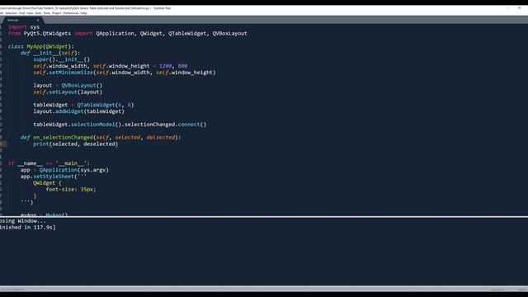Open the View menu
Image resolution: width=528 pixels, height=297 pixels.
click(30, 13)
